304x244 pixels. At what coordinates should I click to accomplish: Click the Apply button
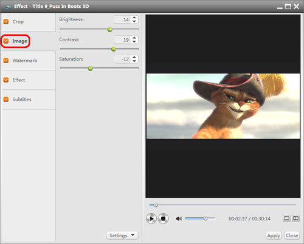[x=274, y=236]
